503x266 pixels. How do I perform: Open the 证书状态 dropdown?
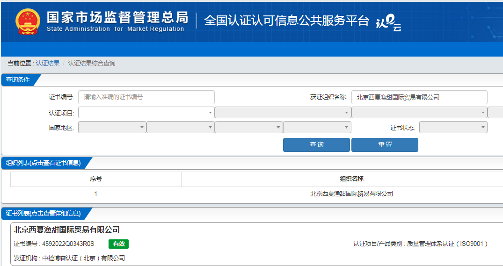453,127
